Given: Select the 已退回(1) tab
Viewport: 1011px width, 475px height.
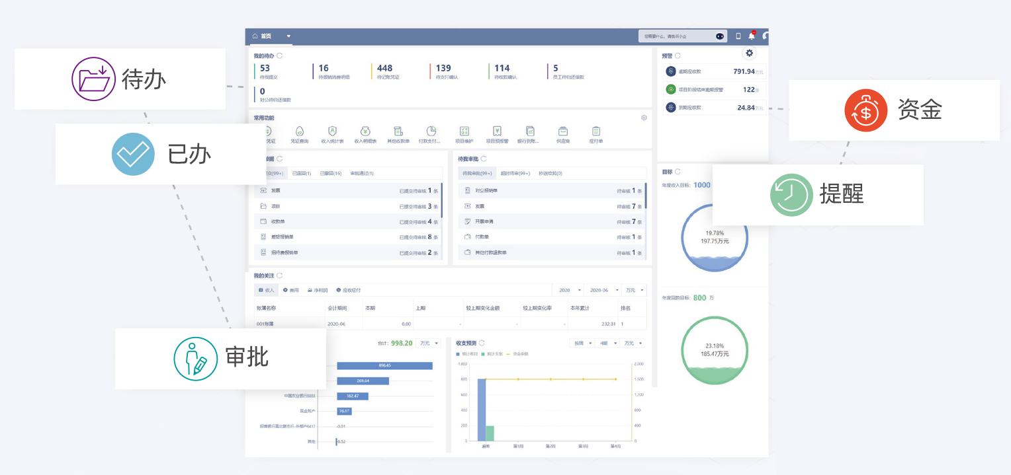Looking at the screenshot, I should pos(302,173).
